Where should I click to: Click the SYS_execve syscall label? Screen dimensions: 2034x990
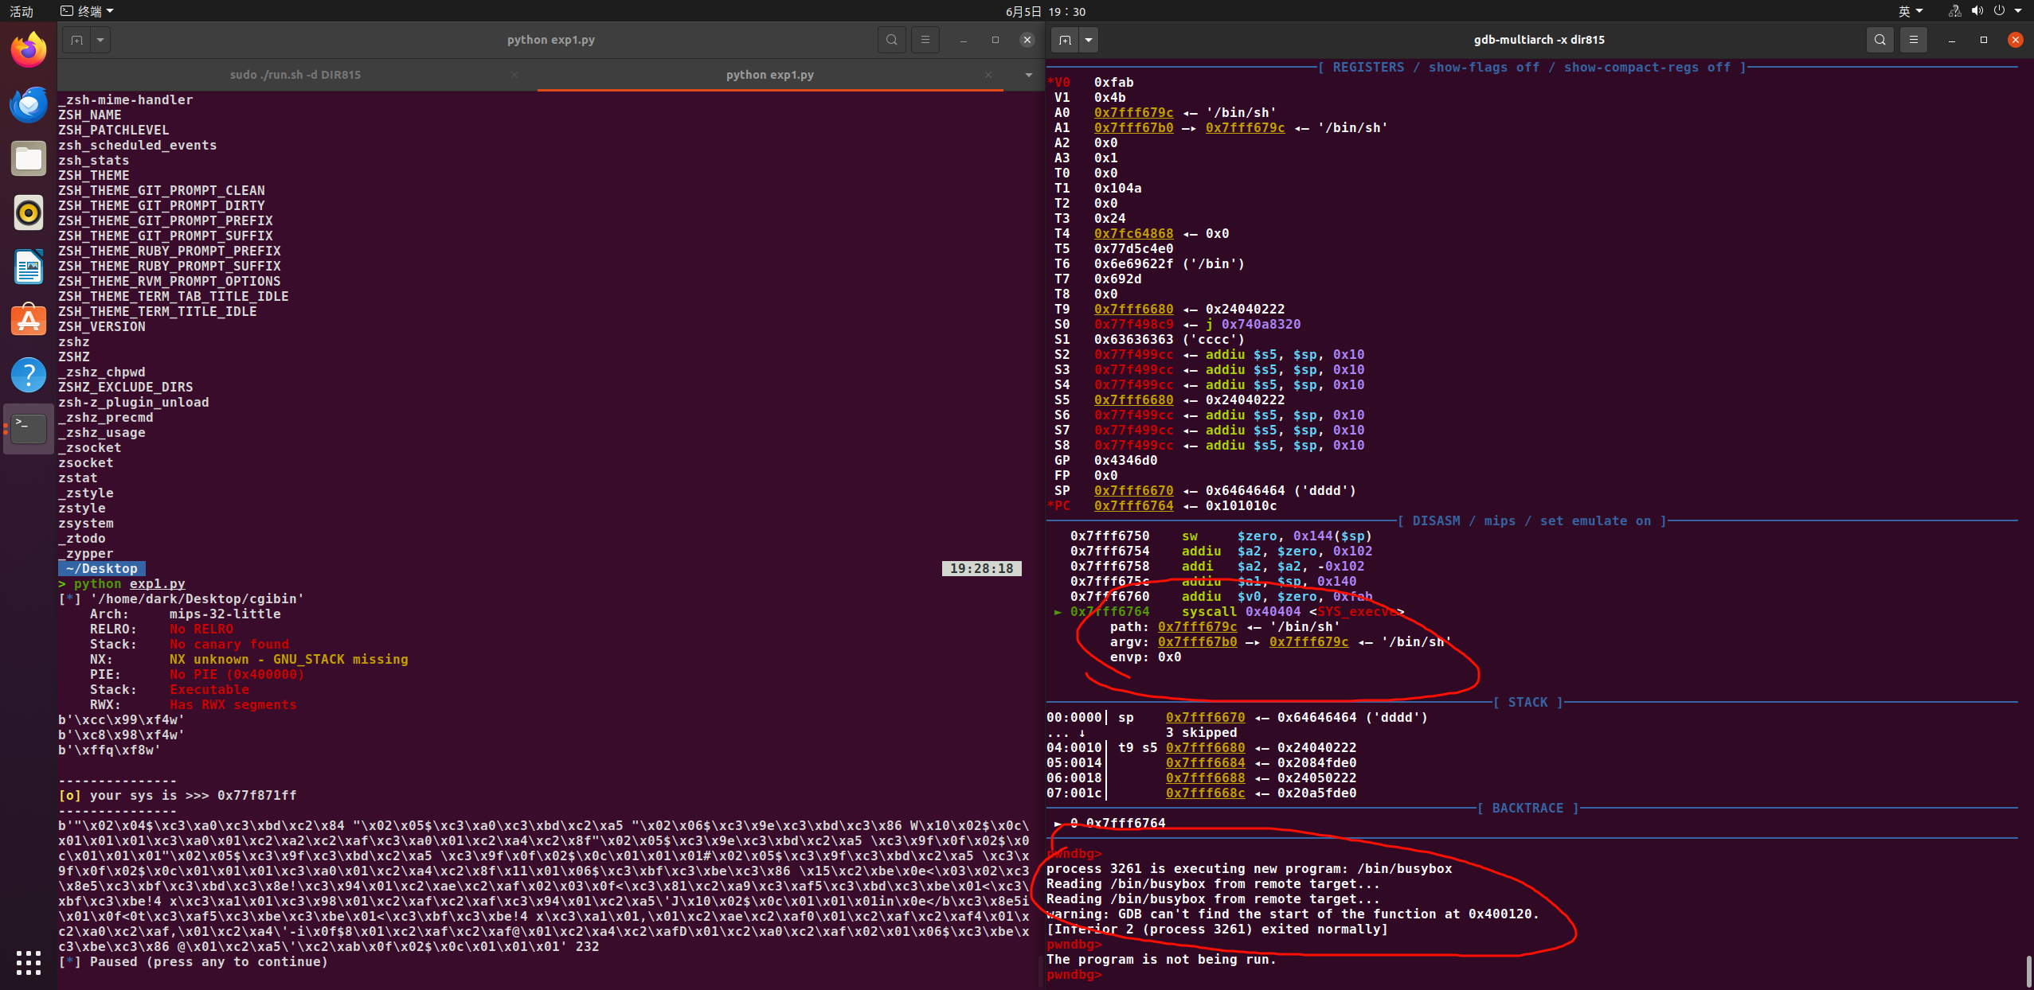click(1356, 611)
